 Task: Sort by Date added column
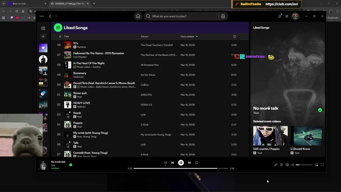[189, 37]
